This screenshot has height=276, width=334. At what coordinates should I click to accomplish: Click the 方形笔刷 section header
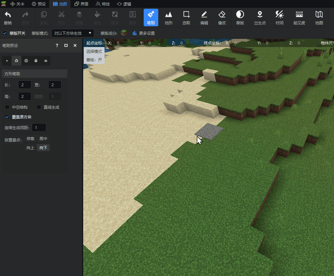[35, 74]
